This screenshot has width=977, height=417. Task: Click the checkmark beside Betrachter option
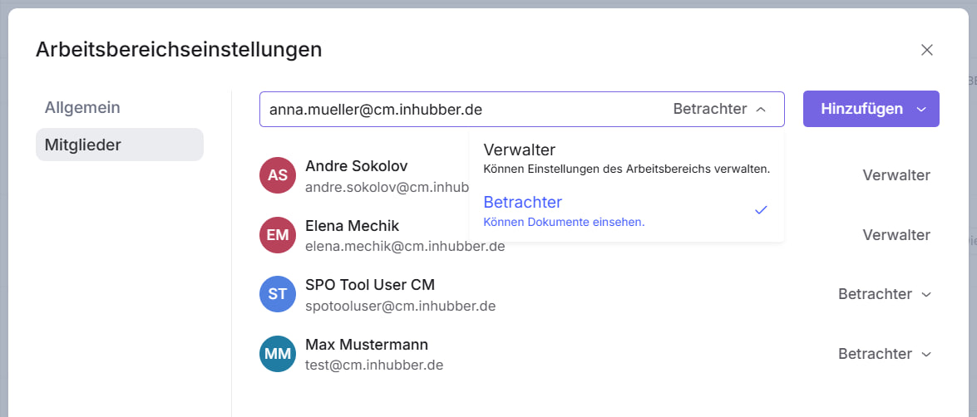tap(760, 210)
